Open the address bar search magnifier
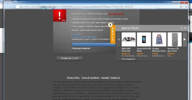This screenshot has width=192, height=100. point(181,7)
